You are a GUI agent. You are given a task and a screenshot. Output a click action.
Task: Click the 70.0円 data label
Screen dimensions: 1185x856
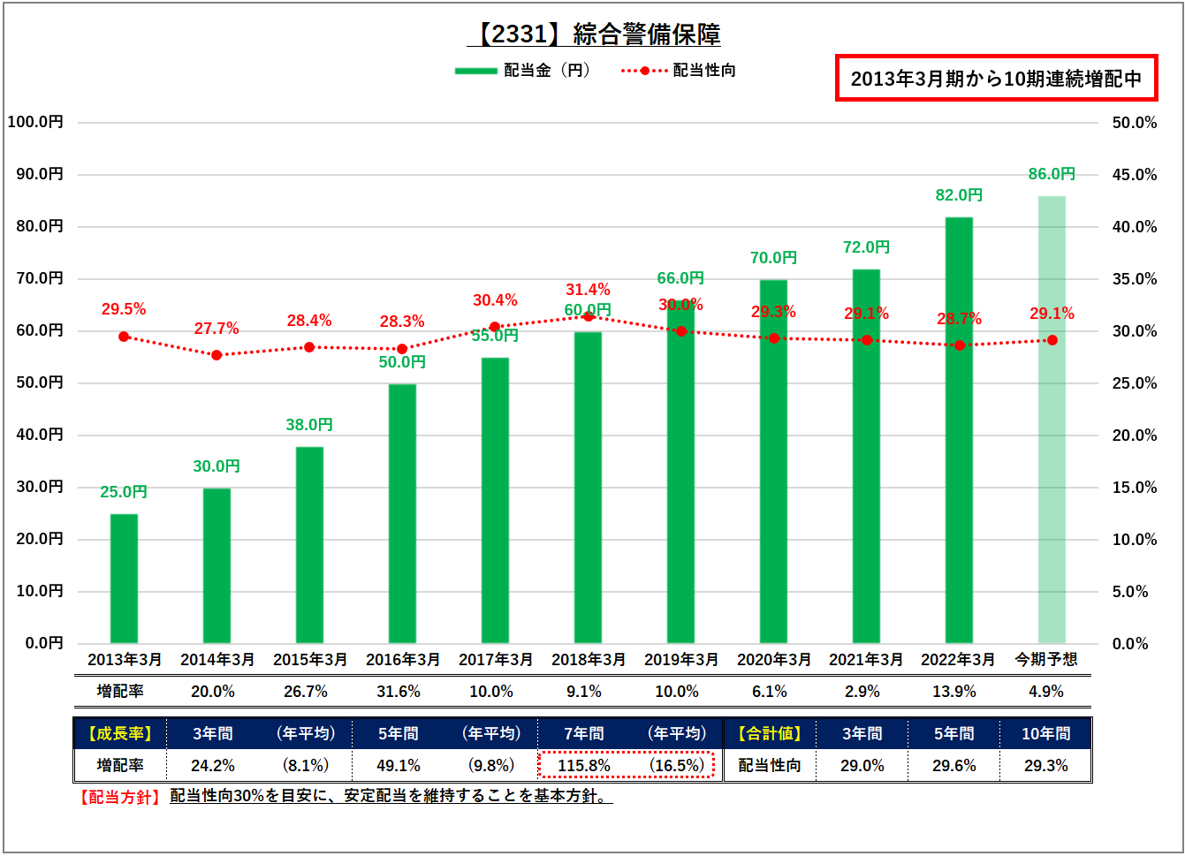[773, 258]
